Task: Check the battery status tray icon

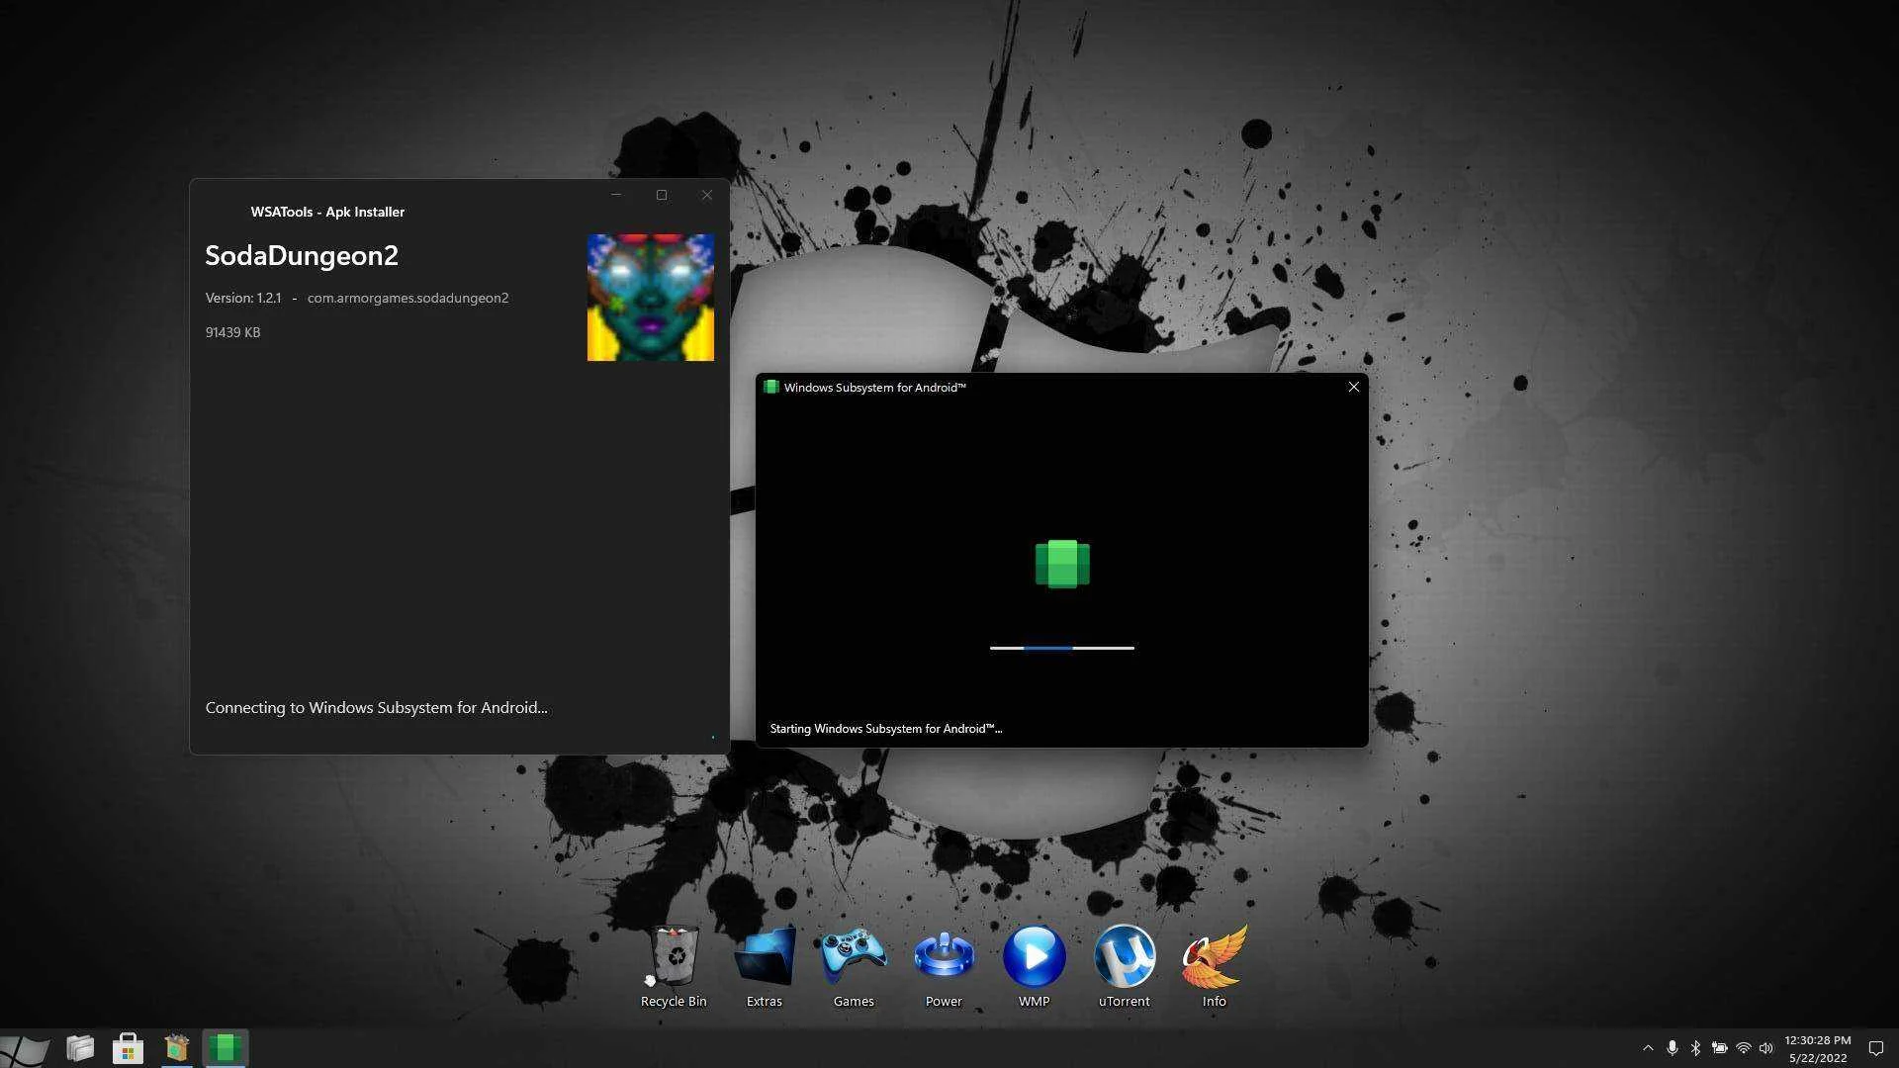Action: (1720, 1048)
